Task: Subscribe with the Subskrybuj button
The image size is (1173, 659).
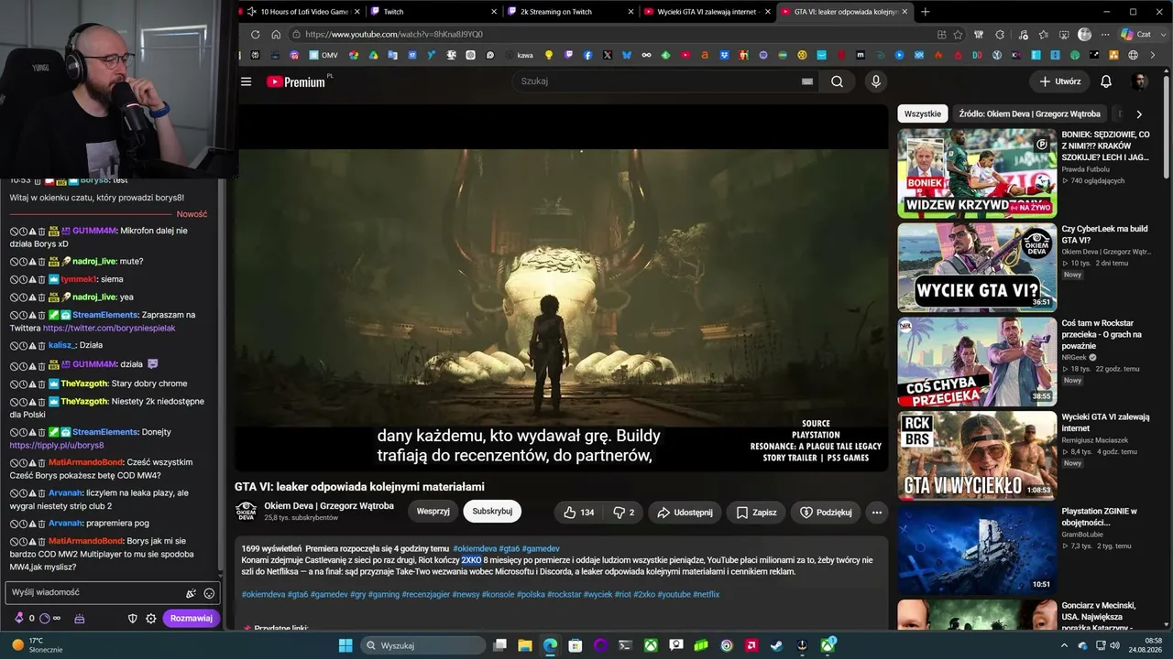Action: tap(492, 512)
